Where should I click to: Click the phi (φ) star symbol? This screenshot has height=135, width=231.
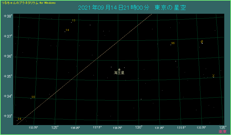click(202, 42)
